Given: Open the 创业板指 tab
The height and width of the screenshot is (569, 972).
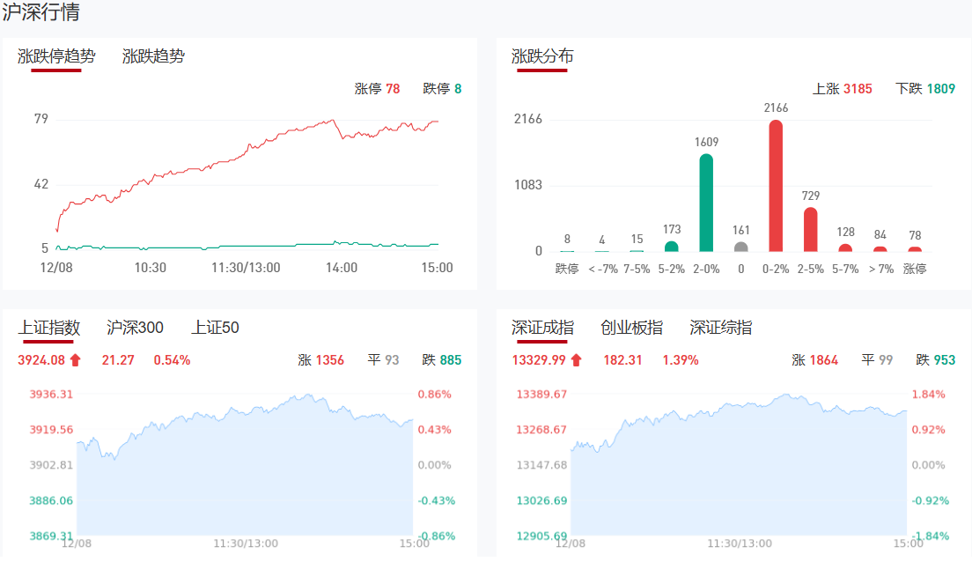Looking at the screenshot, I should pyautogui.click(x=631, y=328).
